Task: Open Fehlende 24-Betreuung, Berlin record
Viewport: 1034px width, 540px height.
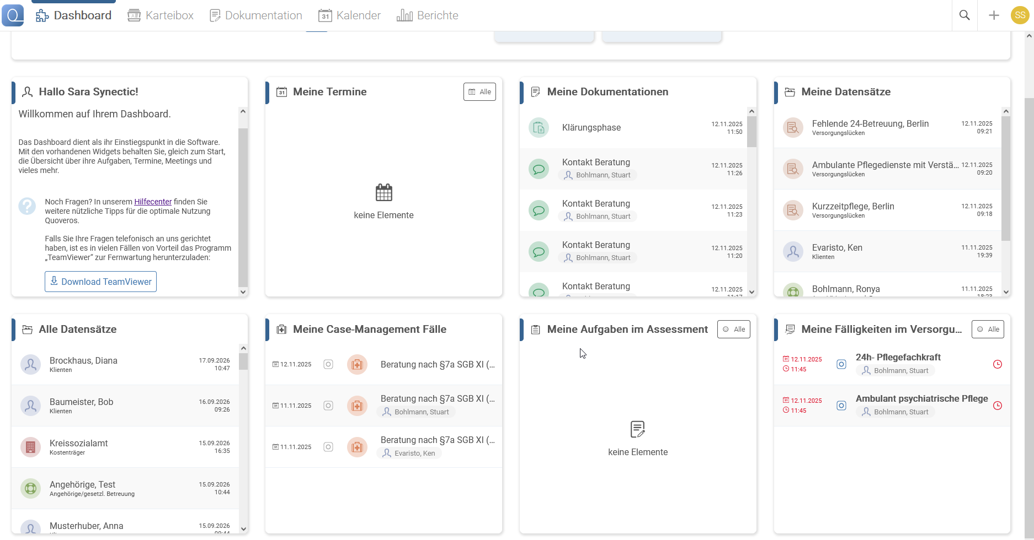Action: tap(887, 128)
